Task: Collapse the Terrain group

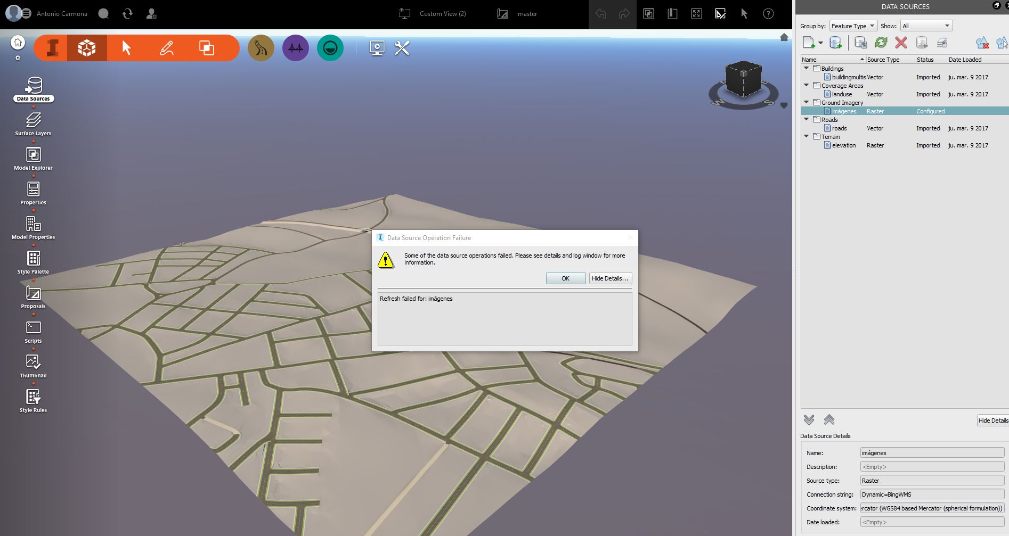Action: coord(806,136)
